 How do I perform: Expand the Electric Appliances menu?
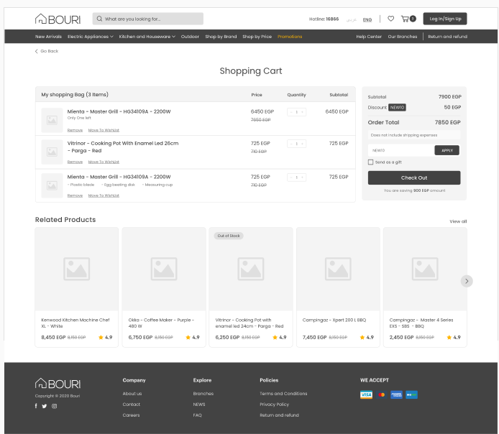pyautogui.click(x=90, y=37)
